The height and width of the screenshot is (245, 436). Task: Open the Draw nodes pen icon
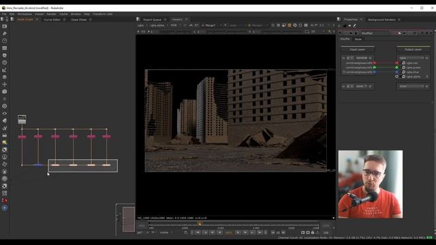5,33
